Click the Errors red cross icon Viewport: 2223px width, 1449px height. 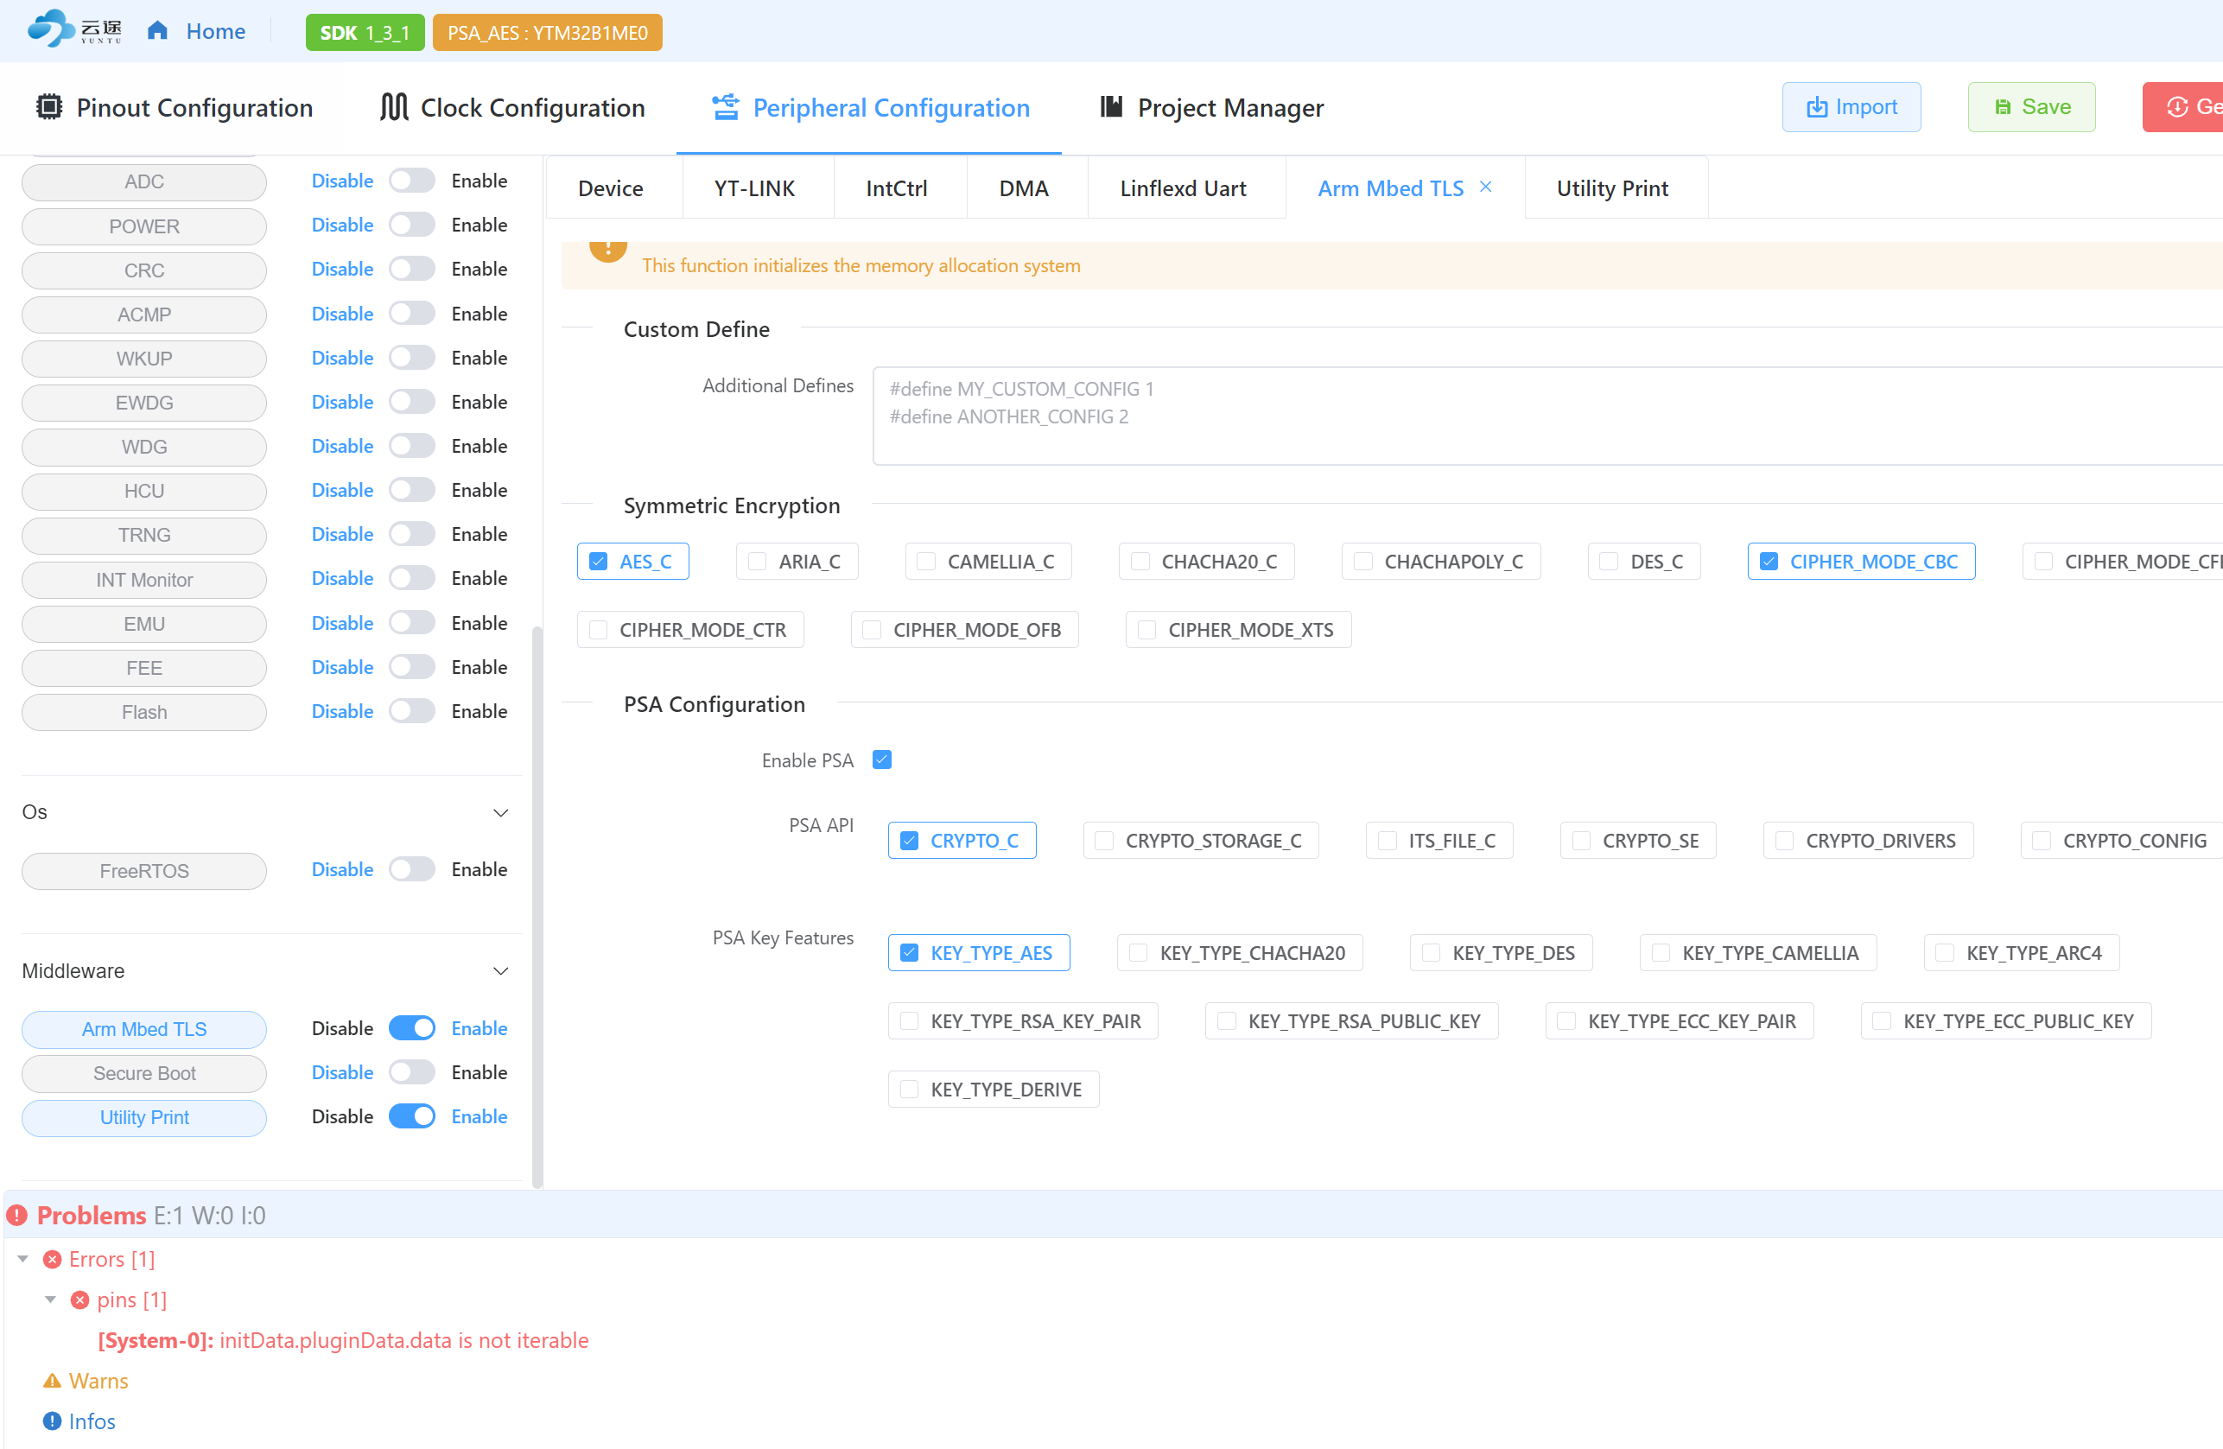point(53,1260)
